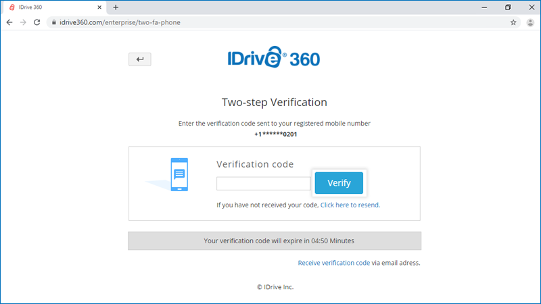541x304 pixels.
Task: Click the address bar URL
Action: click(120, 22)
